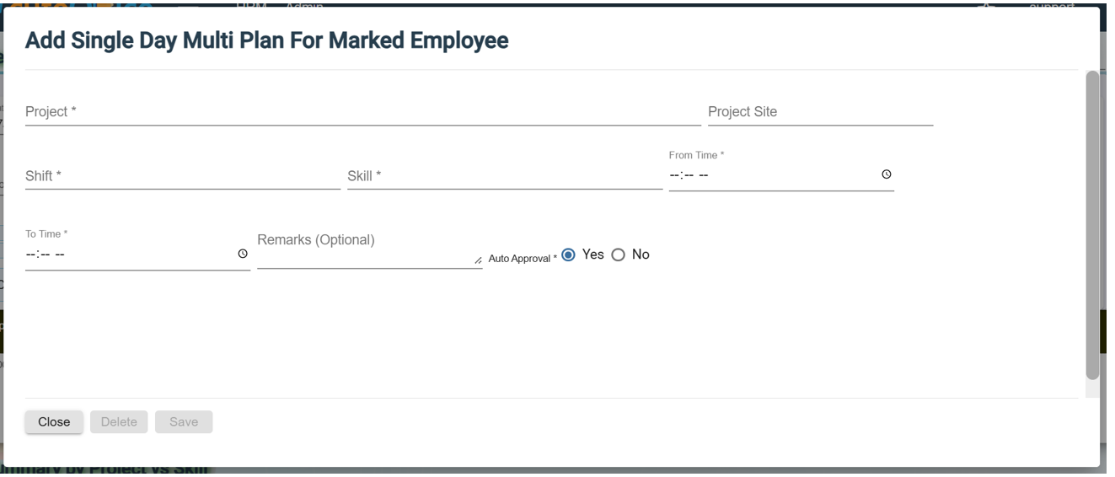Expand the Shift dropdown
1115x477 pixels.
(x=182, y=176)
